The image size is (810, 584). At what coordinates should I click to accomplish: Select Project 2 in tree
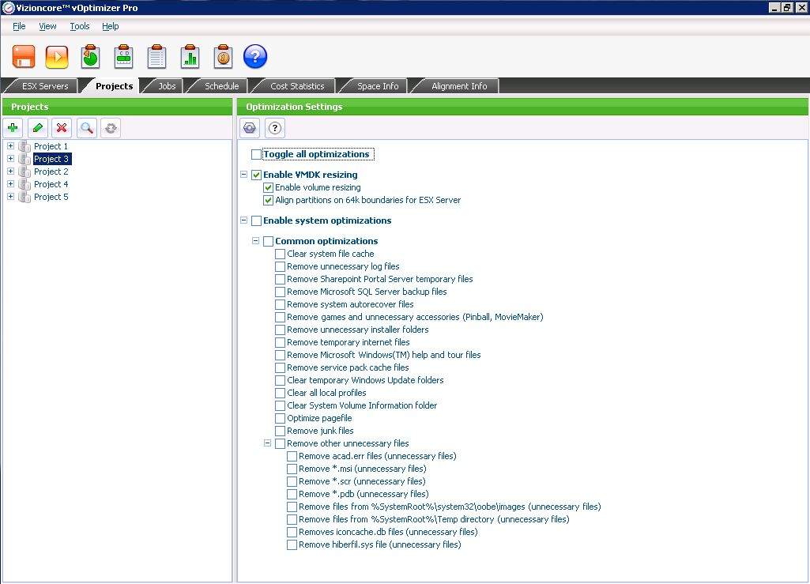point(51,171)
